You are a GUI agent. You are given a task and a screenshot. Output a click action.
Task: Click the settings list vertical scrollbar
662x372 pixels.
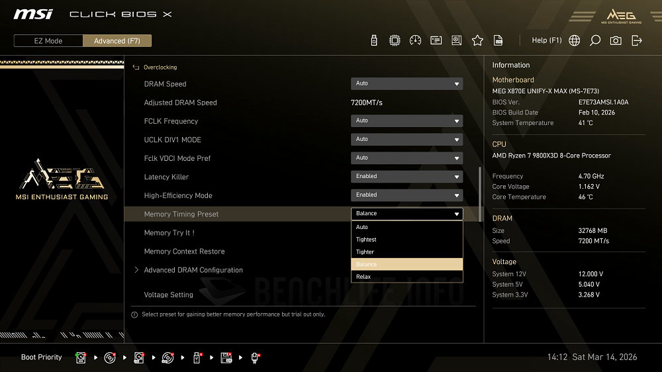click(479, 194)
